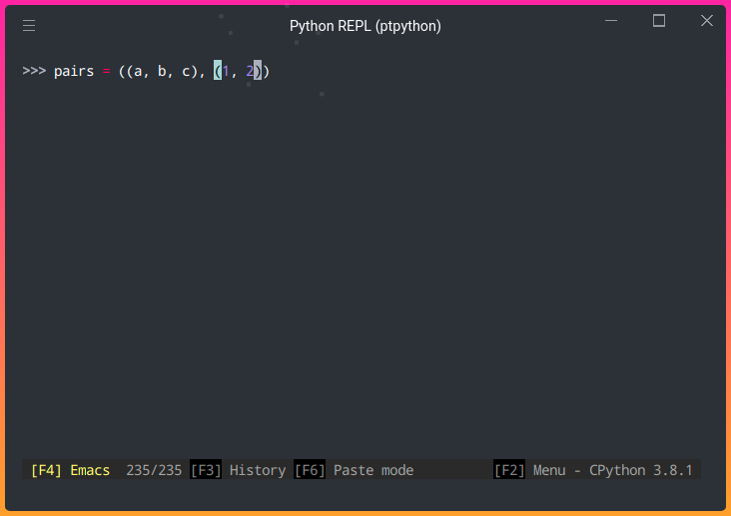Click the [F6] key label
This screenshot has width=731, height=516.
coord(310,470)
